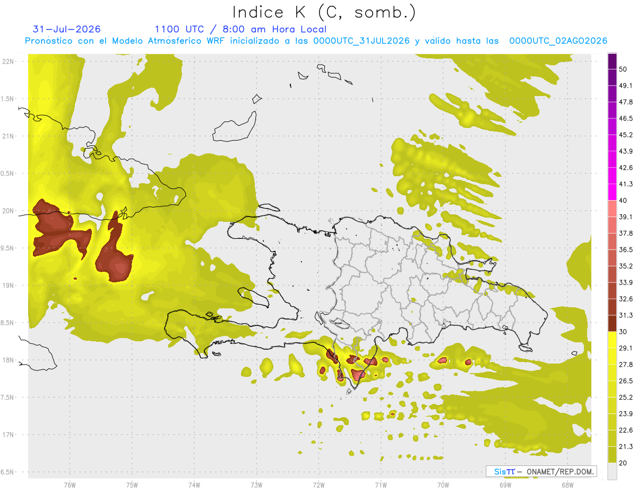Screen dimensions: 637x492
Task: Click the WRF forecast description line
Action: click(316, 41)
